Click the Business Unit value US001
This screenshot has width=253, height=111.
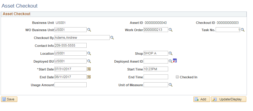click(x=61, y=23)
